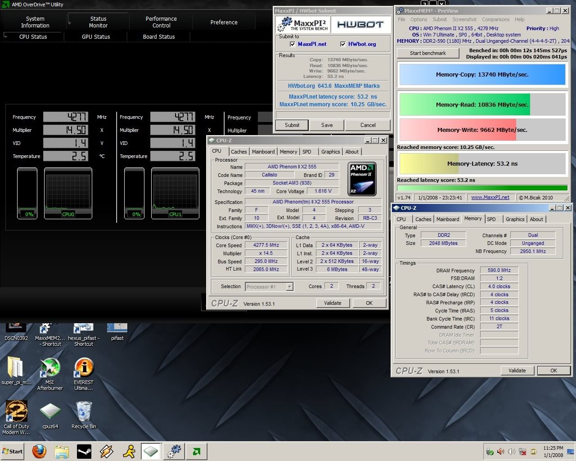Open the white volume tray icon

tap(511, 452)
